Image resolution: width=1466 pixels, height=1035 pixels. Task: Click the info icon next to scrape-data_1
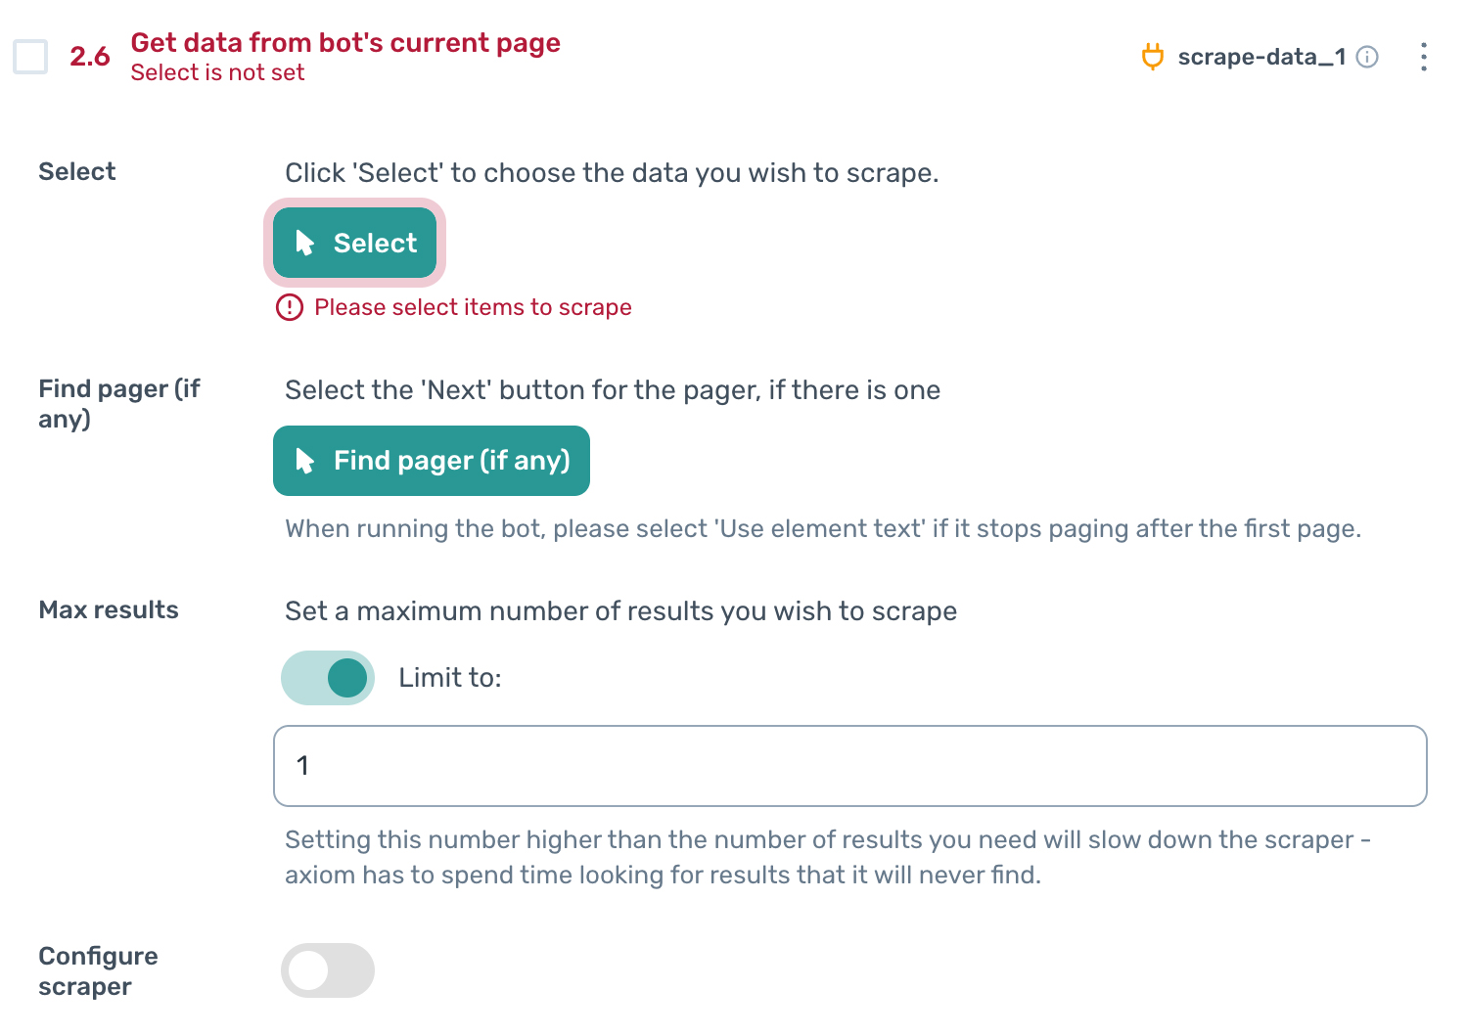click(1366, 57)
